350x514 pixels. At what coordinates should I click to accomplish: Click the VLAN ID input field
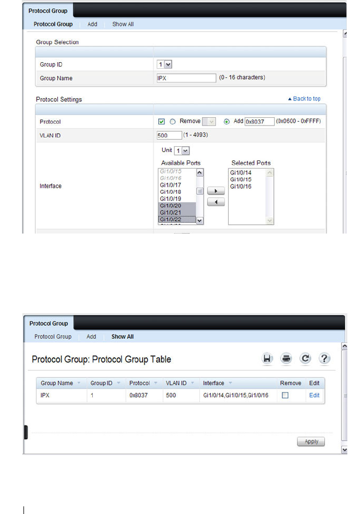169,135
